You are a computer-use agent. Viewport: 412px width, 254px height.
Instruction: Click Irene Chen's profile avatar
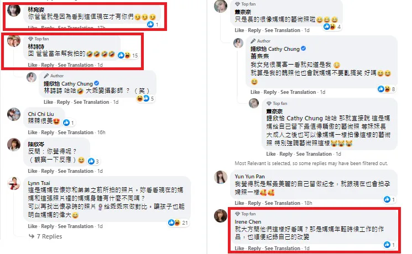pos(221,216)
